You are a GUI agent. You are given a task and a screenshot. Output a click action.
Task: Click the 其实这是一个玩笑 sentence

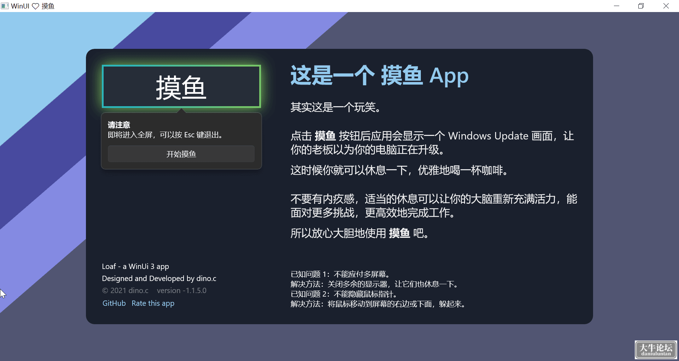pos(336,107)
